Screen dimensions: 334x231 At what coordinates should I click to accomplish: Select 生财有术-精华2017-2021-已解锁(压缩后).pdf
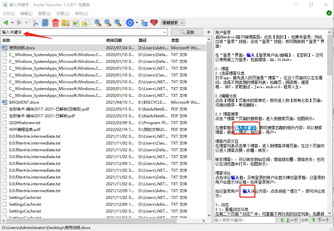coord(104,109)
